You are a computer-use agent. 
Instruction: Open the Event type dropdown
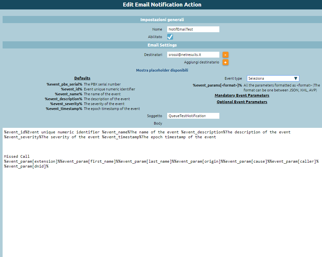tap(273, 78)
